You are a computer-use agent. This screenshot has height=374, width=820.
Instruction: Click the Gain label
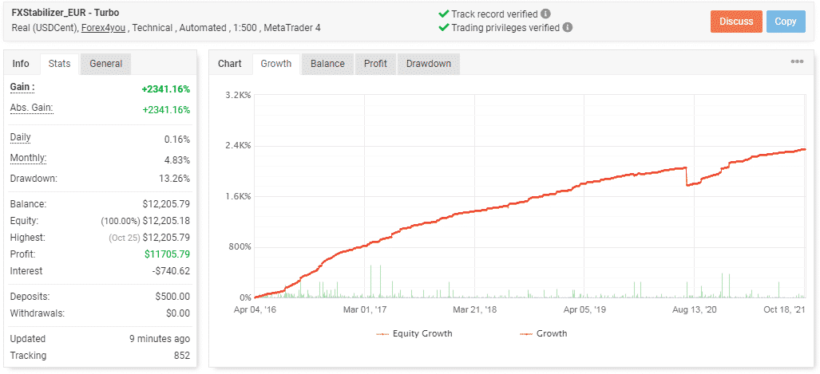click(22, 87)
